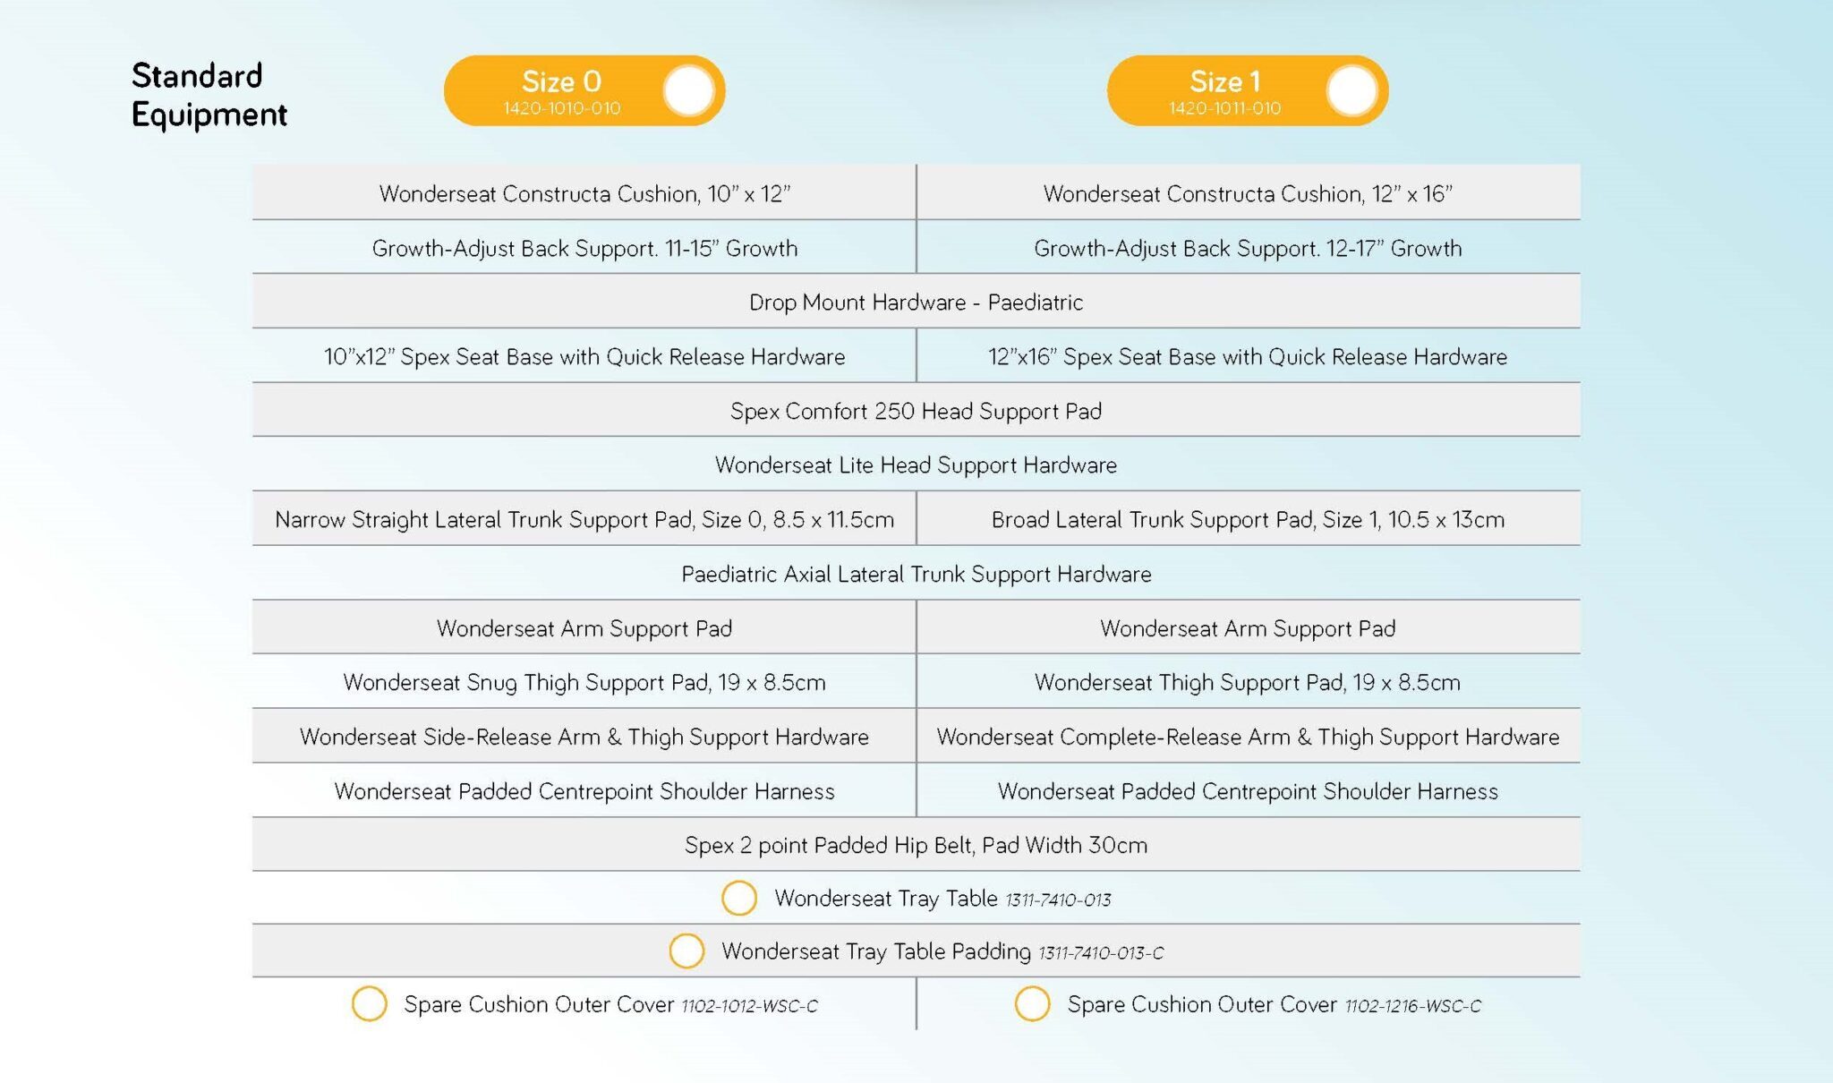Click Spex Comfort 250 Head Support Pad row
The height and width of the screenshot is (1083, 1833).
(916, 410)
